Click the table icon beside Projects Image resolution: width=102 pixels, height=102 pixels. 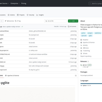[x=18, y=15]
